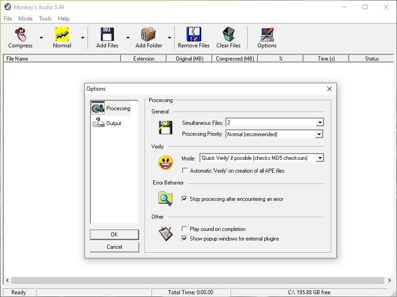Expand the Add Files dropdown arrow
397x297 pixels.
tap(128, 38)
